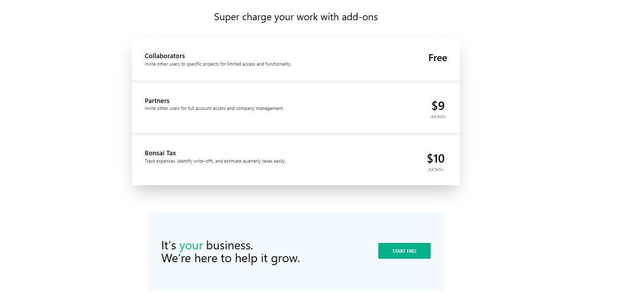Viewport: 624px width, 308px height.
Task: Click the light blue banner background below the headline
Action: (296, 278)
